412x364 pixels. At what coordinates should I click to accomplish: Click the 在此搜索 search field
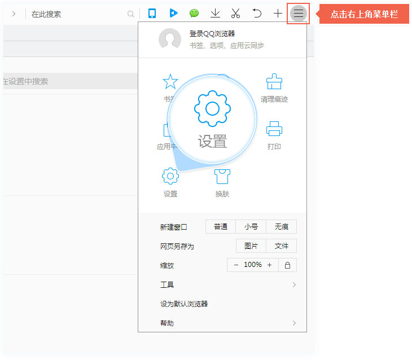click(x=79, y=14)
